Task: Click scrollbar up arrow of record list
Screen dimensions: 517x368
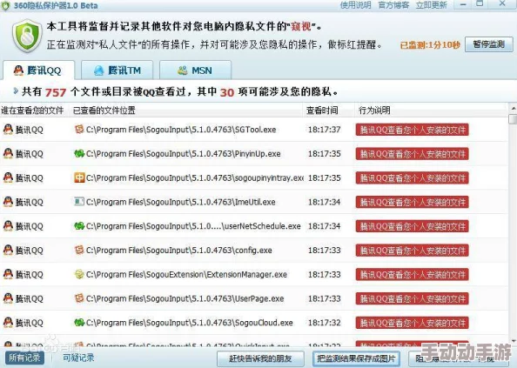Action: click(x=513, y=108)
